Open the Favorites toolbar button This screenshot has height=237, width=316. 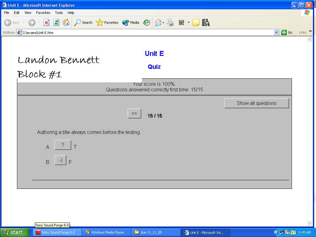pyautogui.click(x=107, y=23)
